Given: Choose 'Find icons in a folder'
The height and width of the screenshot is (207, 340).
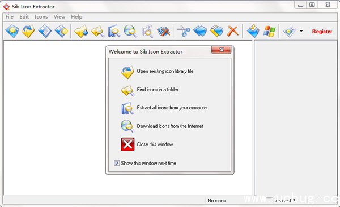Looking at the screenshot, I should click(158, 89).
